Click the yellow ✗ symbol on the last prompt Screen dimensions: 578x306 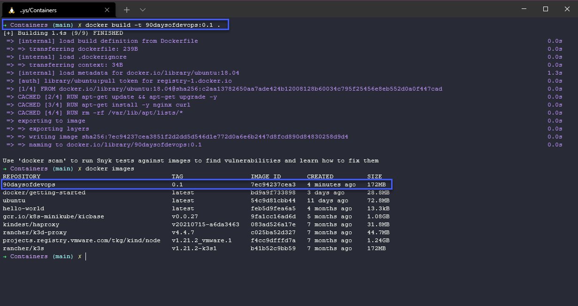(80, 256)
